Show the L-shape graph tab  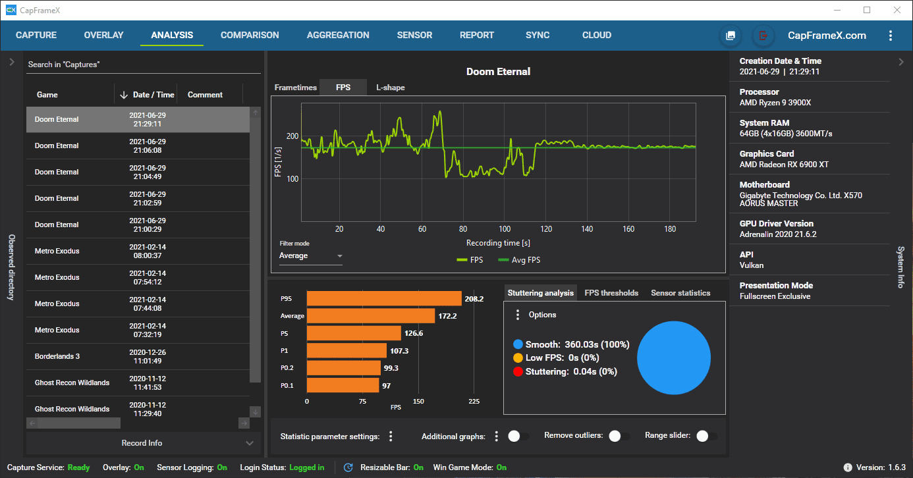tap(391, 88)
